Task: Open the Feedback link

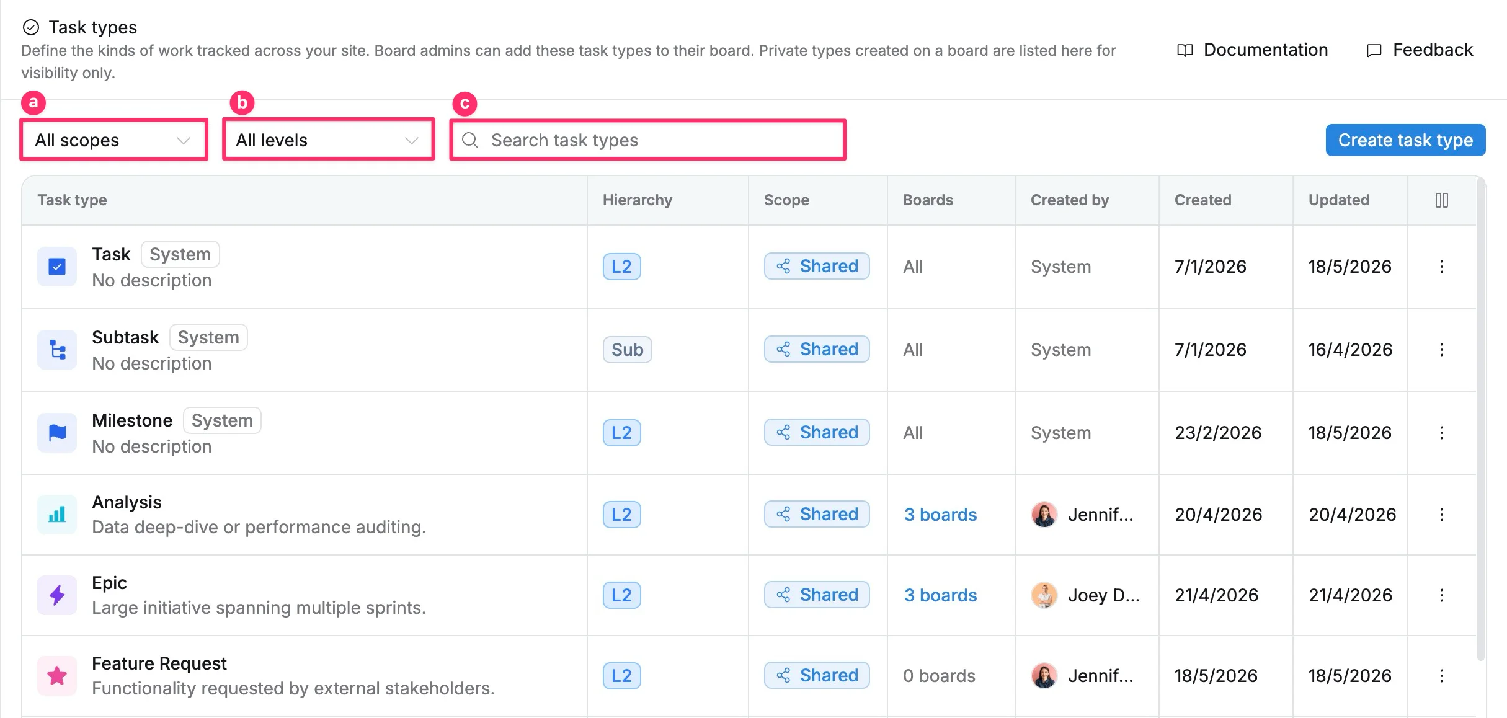Action: point(1420,50)
